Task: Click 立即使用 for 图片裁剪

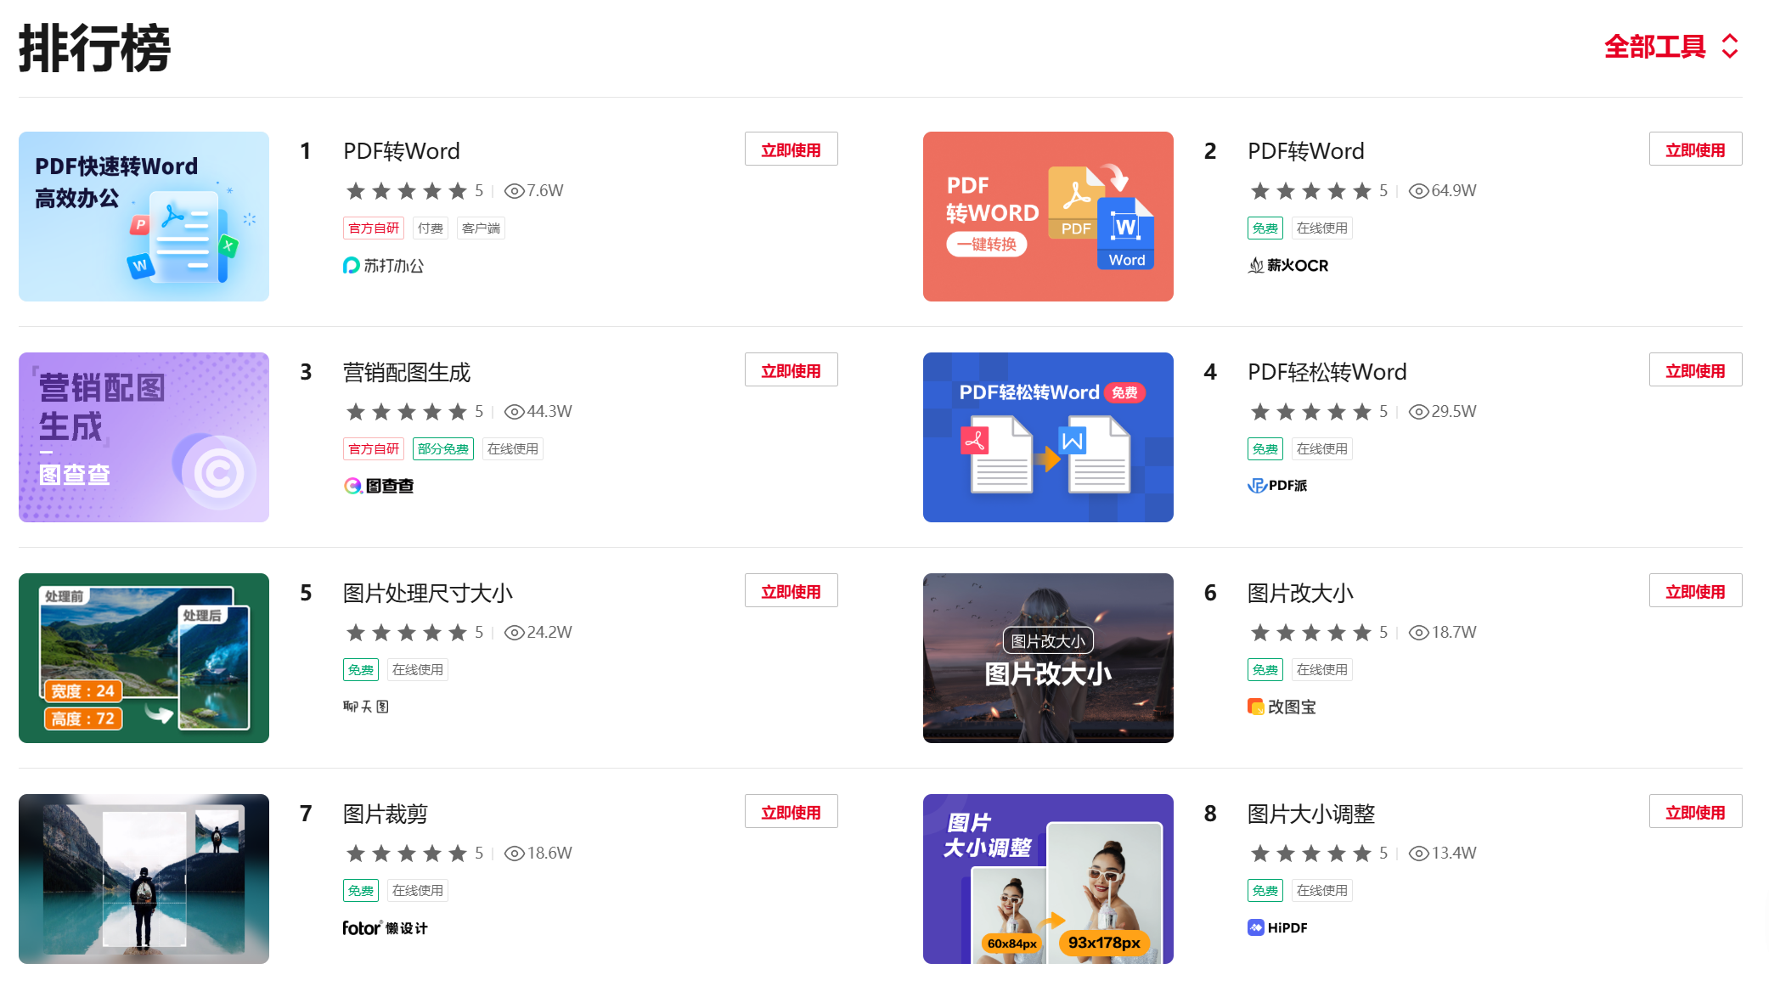Action: click(791, 812)
